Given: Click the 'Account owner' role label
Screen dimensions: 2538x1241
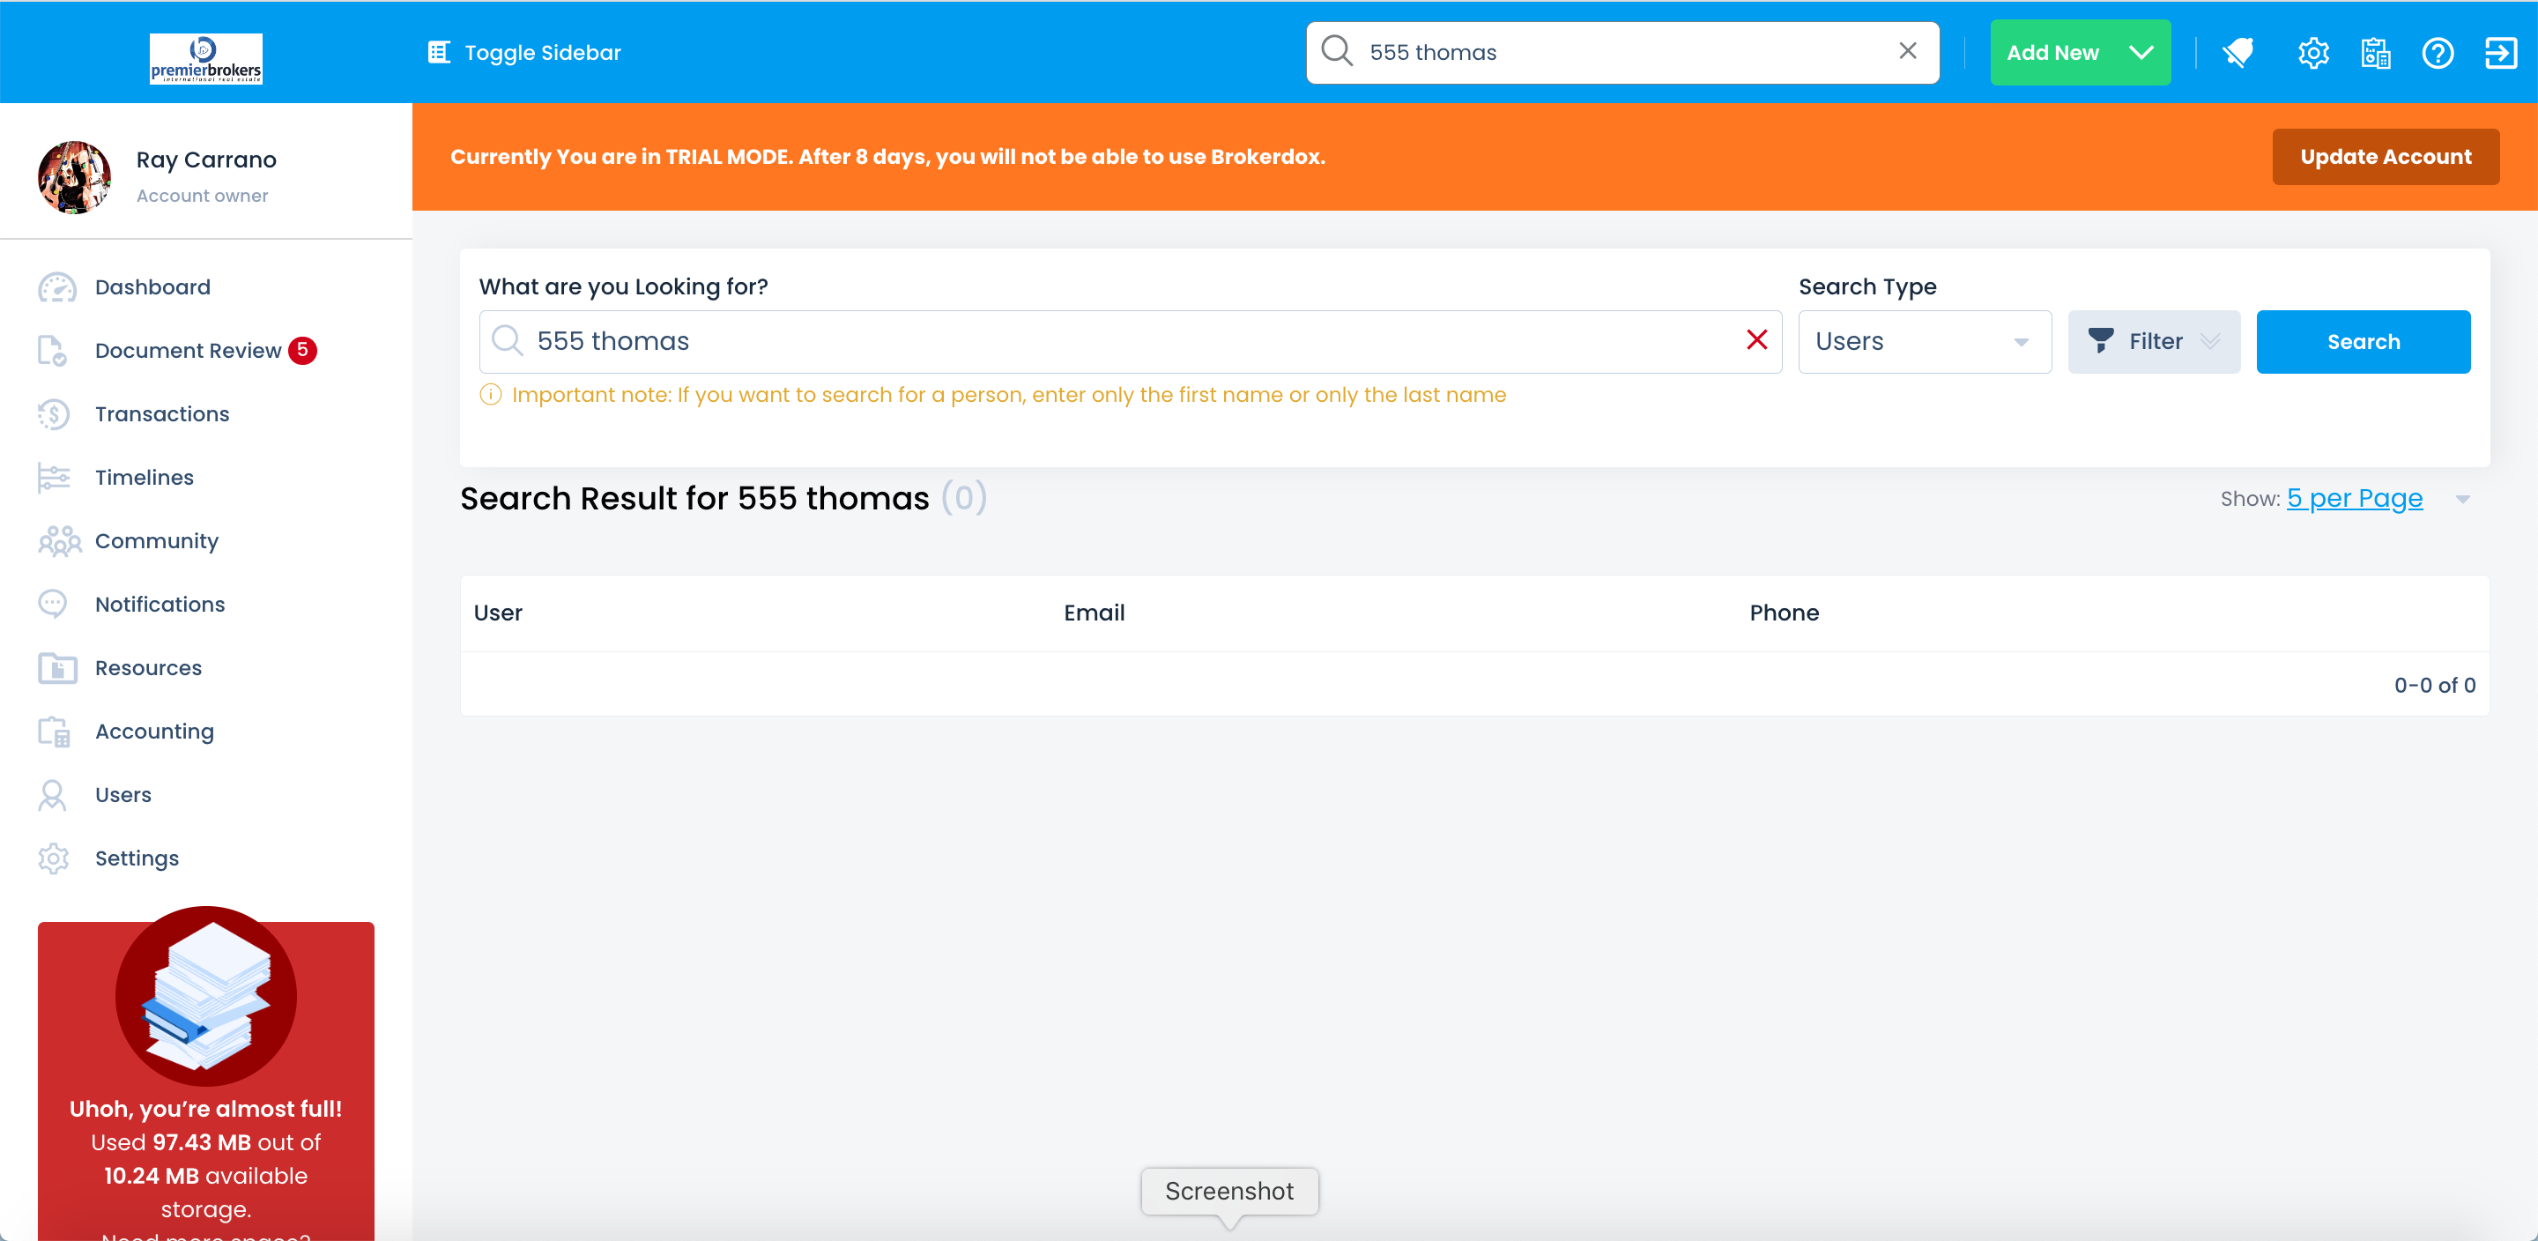Looking at the screenshot, I should pyautogui.click(x=202, y=195).
